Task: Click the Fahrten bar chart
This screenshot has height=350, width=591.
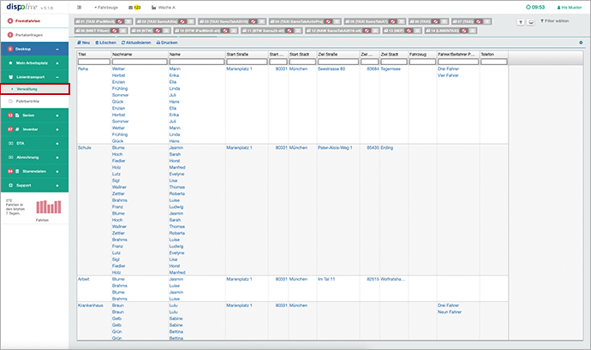Action: coord(49,207)
